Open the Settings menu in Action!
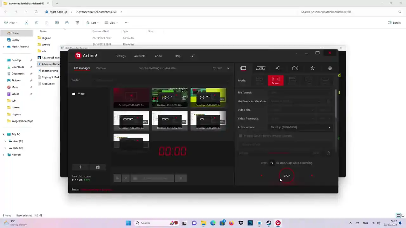 point(121,56)
